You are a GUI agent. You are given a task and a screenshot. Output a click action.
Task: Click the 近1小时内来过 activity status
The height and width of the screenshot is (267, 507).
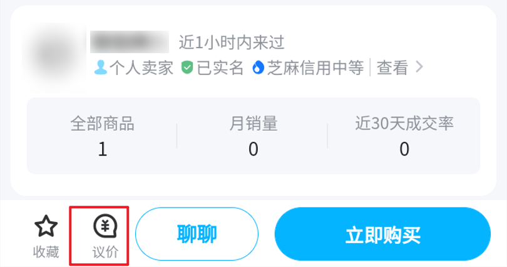pos(232,43)
